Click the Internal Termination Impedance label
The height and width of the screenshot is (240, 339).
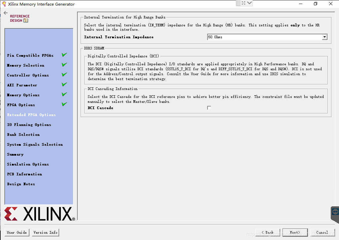(119, 37)
